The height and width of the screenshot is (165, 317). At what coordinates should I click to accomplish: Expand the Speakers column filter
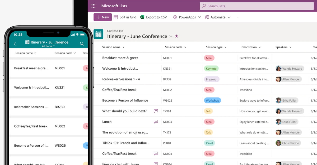coord(290,47)
